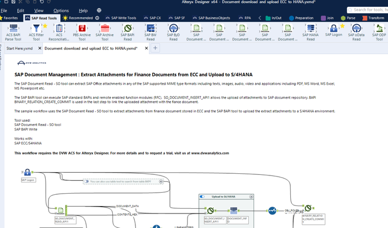Click the DOCUMENT_DATA connection label
The width and height of the screenshot is (388, 228).
[x=127, y=206]
